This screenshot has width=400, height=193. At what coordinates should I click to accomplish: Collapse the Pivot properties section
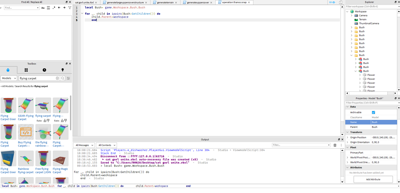coord(347,147)
